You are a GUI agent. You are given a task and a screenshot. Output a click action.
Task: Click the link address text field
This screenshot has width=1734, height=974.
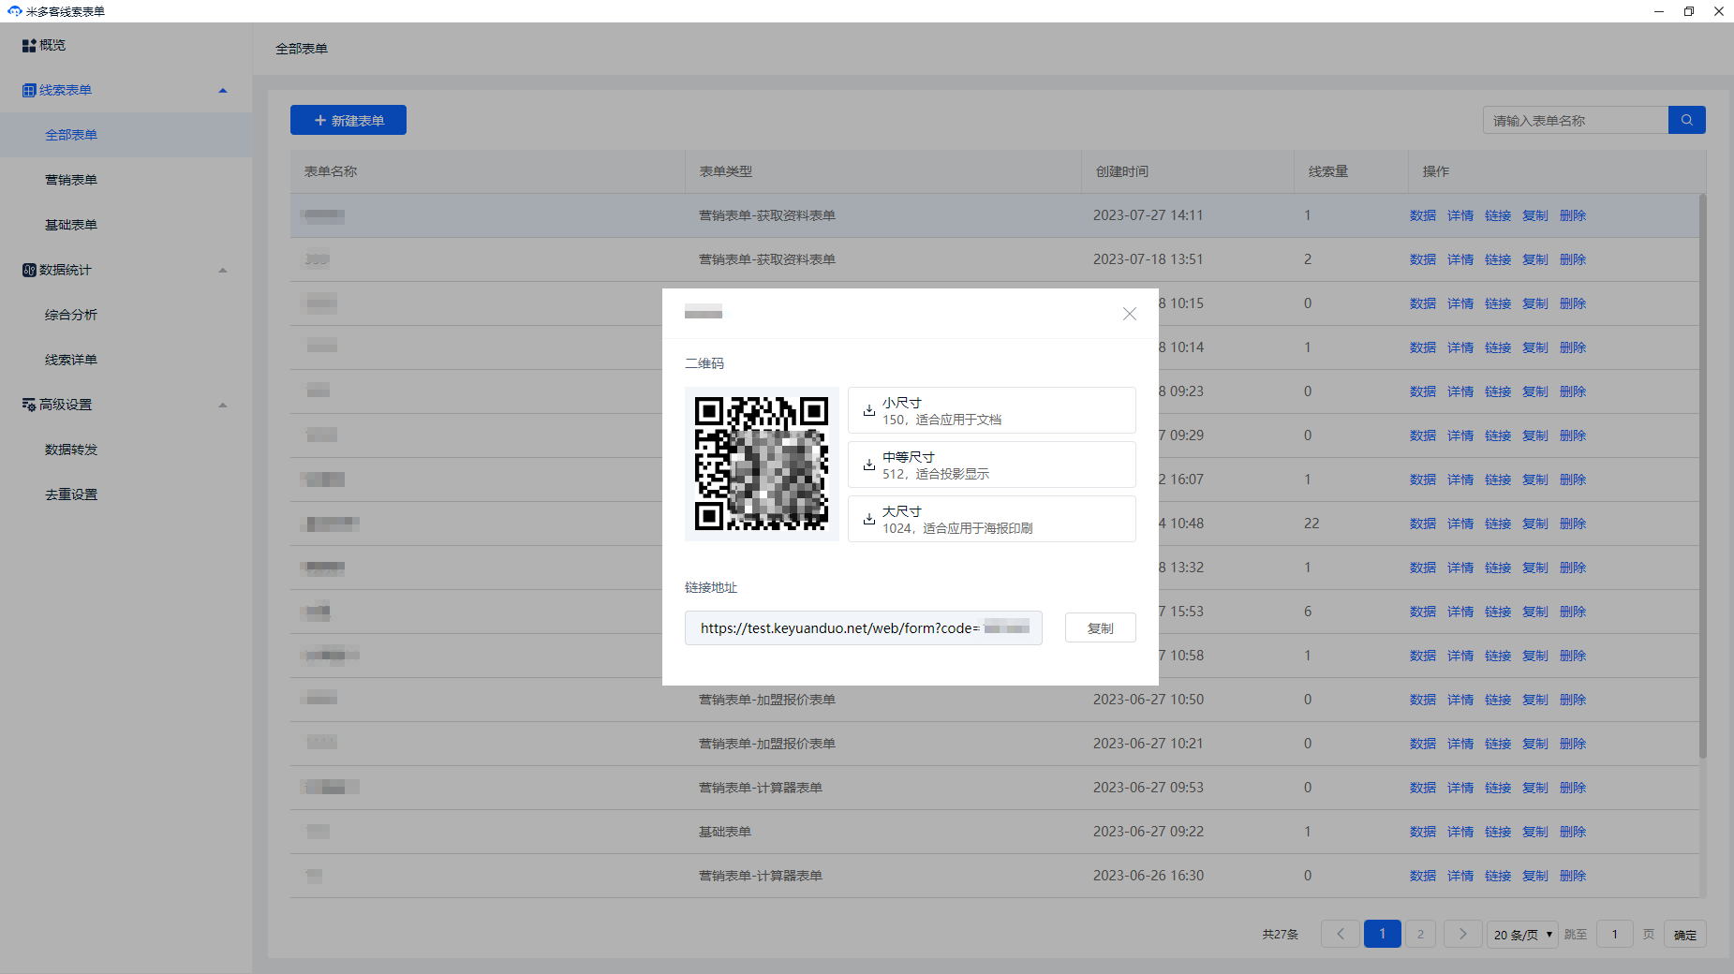(863, 627)
